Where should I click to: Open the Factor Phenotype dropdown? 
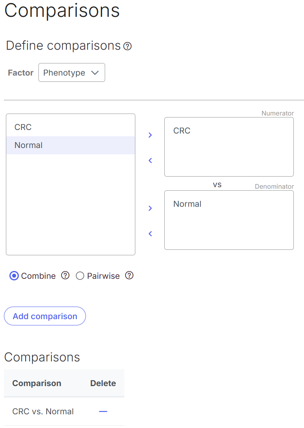click(x=72, y=72)
